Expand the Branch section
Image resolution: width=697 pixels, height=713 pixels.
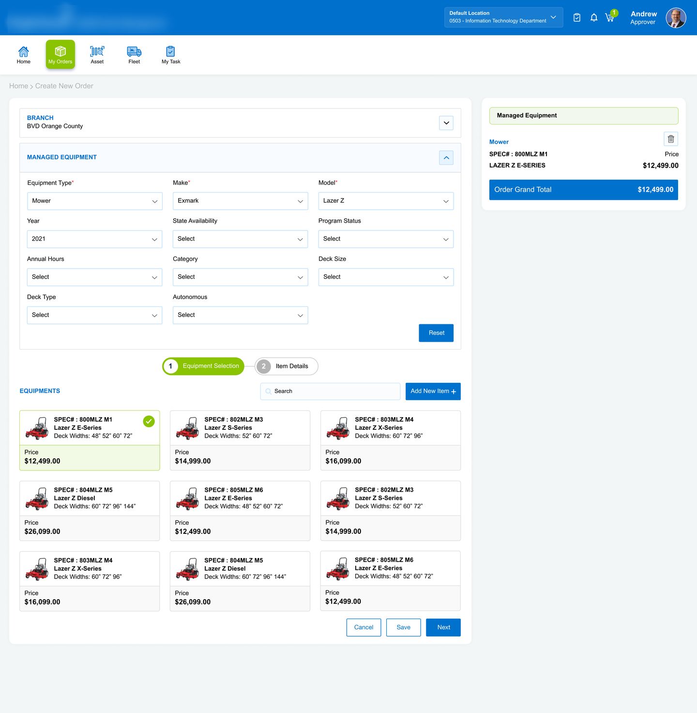point(446,123)
